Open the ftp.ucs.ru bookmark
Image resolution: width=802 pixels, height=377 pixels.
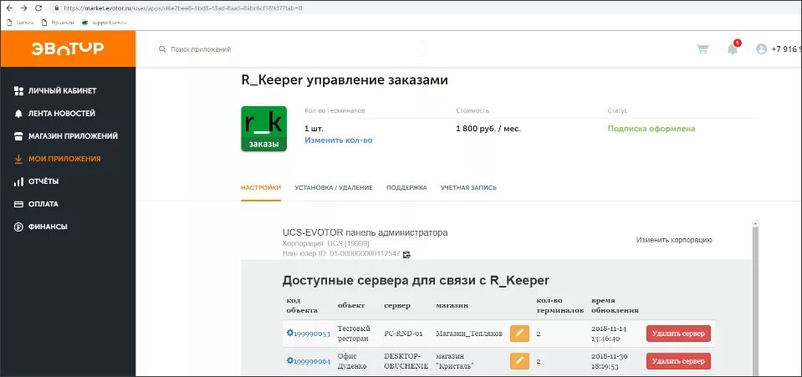(58, 23)
